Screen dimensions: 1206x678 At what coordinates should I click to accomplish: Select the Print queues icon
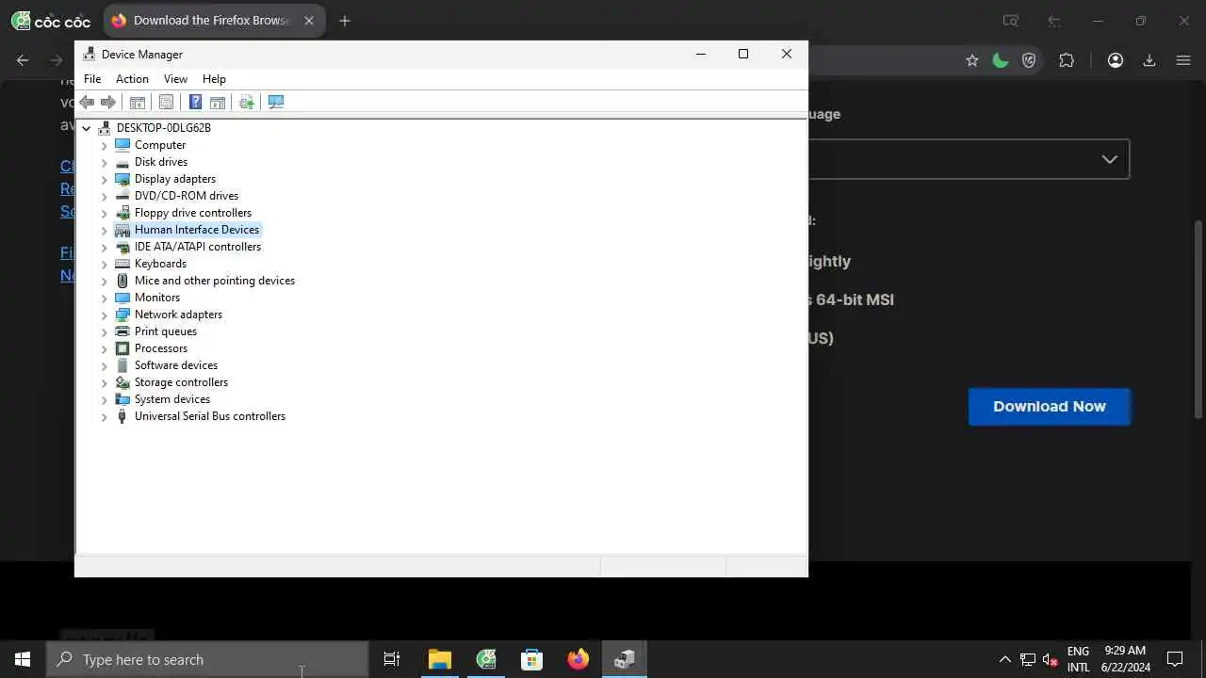point(122,331)
